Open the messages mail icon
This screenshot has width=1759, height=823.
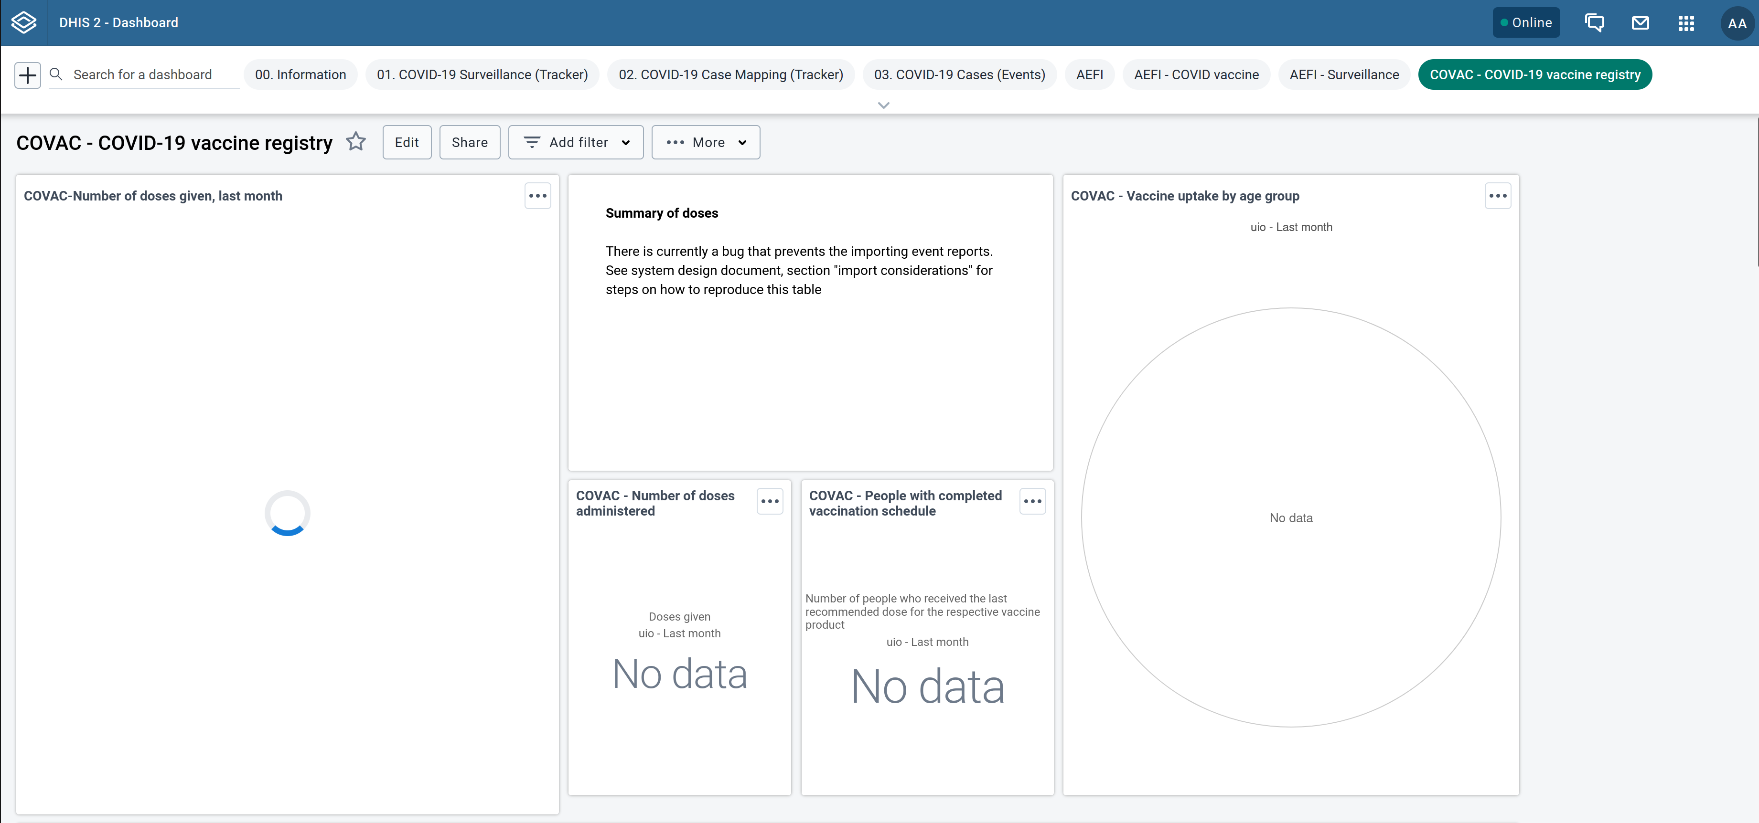[x=1640, y=22]
